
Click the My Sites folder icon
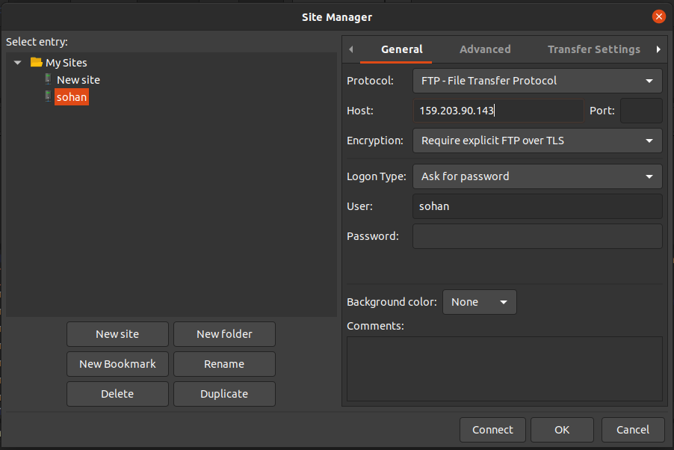[36, 62]
